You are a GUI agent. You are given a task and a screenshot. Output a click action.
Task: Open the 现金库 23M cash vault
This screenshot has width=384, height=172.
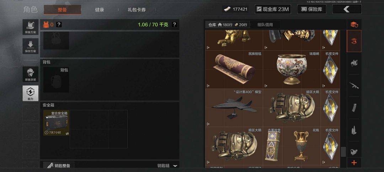[272, 9]
